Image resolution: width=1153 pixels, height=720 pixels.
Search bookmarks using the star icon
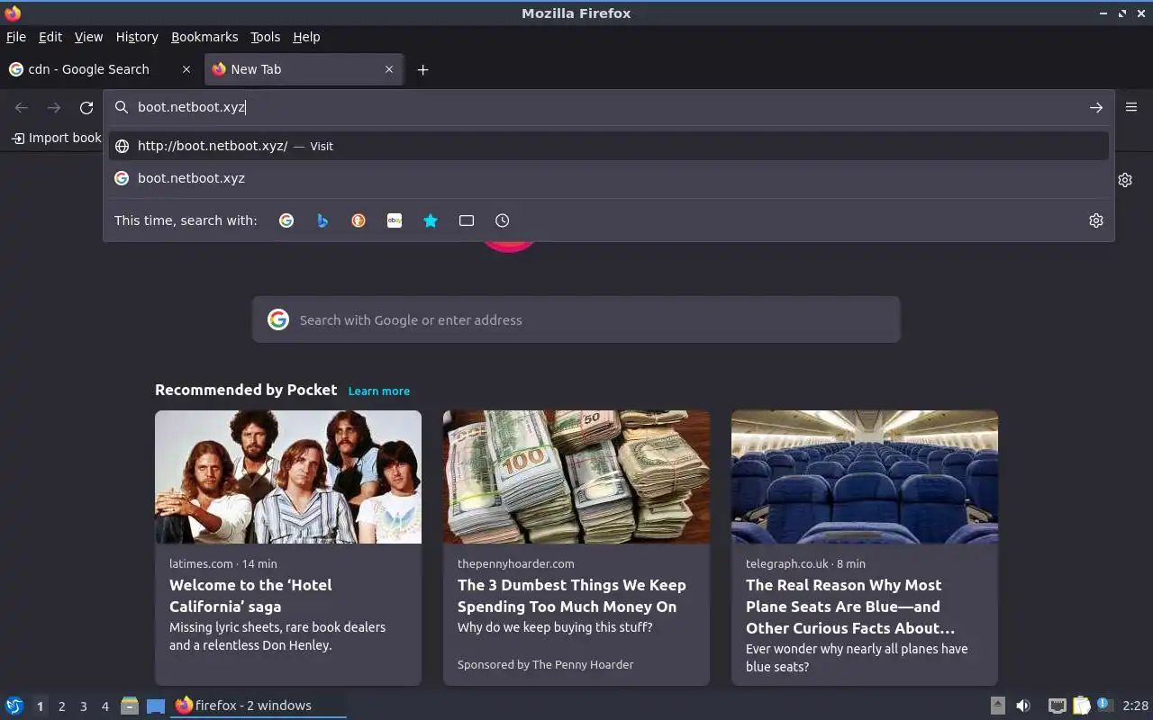tap(431, 220)
